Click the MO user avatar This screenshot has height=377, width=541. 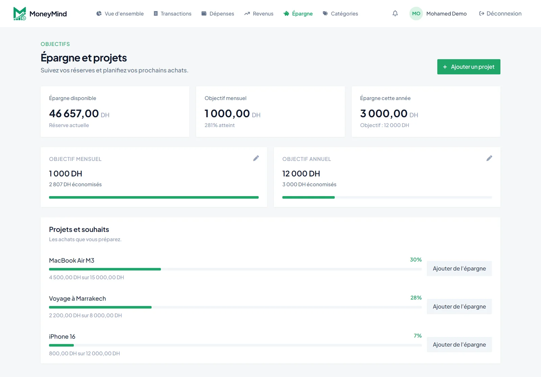click(x=416, y=14)
